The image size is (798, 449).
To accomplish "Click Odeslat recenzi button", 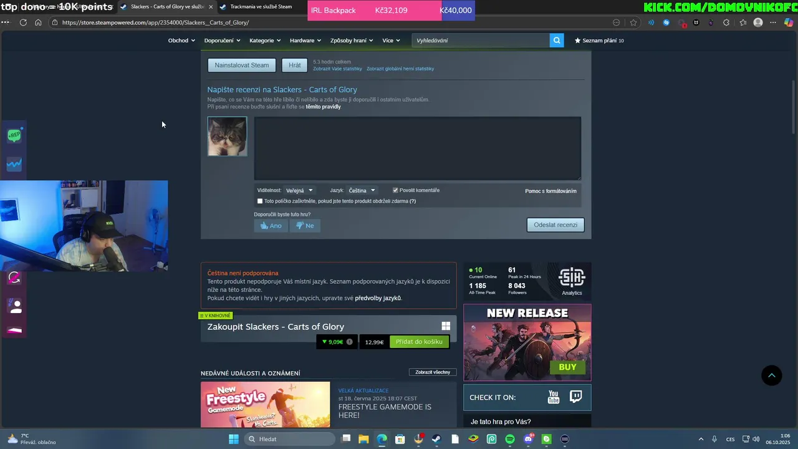I will click(555, 224).
